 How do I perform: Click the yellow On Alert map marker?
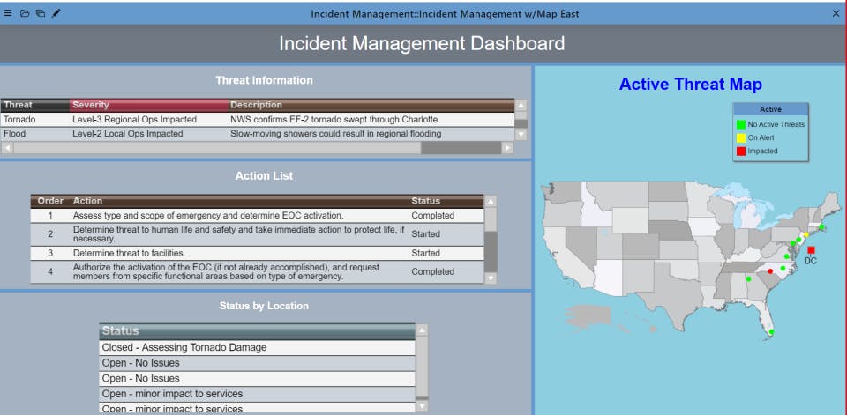[x=806, y=234]
